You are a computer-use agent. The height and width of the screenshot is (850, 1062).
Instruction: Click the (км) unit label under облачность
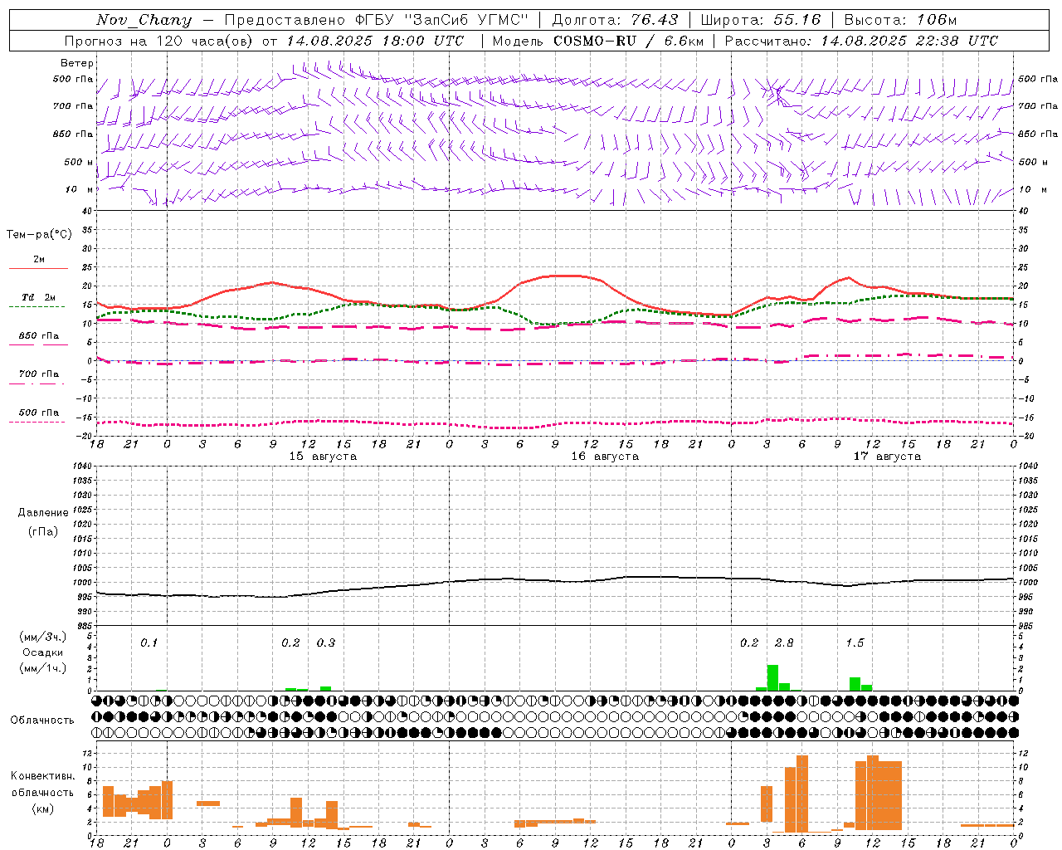pos(42,808)
